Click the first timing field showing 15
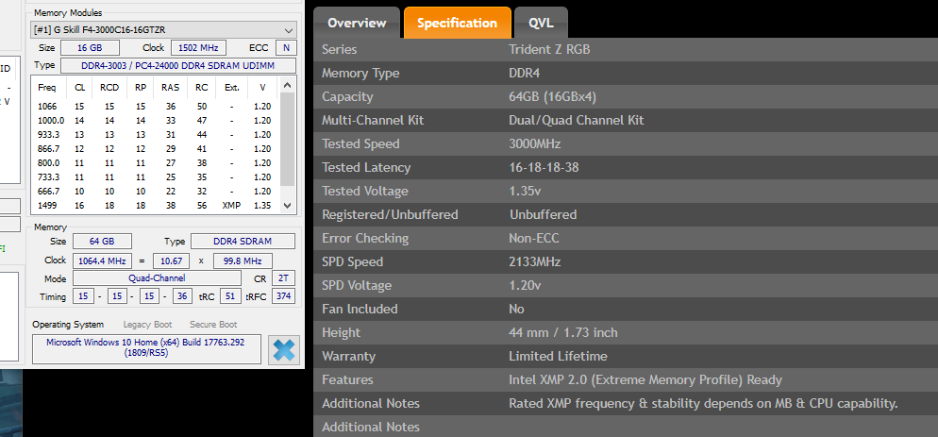The width and height of the screenshot is (938, 437). 83,296
